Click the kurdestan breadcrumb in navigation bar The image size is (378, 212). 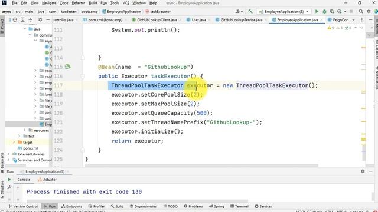point(69,12)
